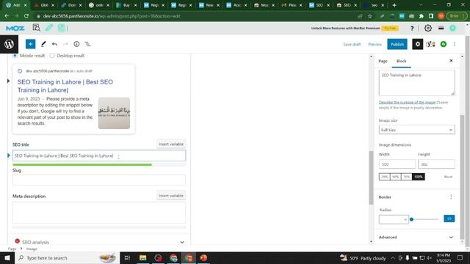Toggle the block inserter plus button
Viewport: 470px width, 264px height.
(x=30, y=44)
